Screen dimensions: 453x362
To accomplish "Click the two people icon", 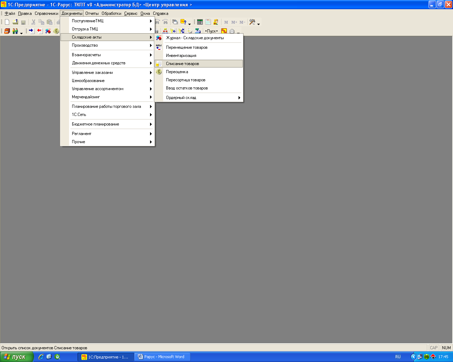I will (15, 31).
